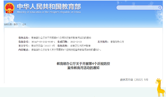Viewport: 166px width, 97px height.
Task: Click the 中华人民共和国教育部 site title
Action: coord(49,7)
